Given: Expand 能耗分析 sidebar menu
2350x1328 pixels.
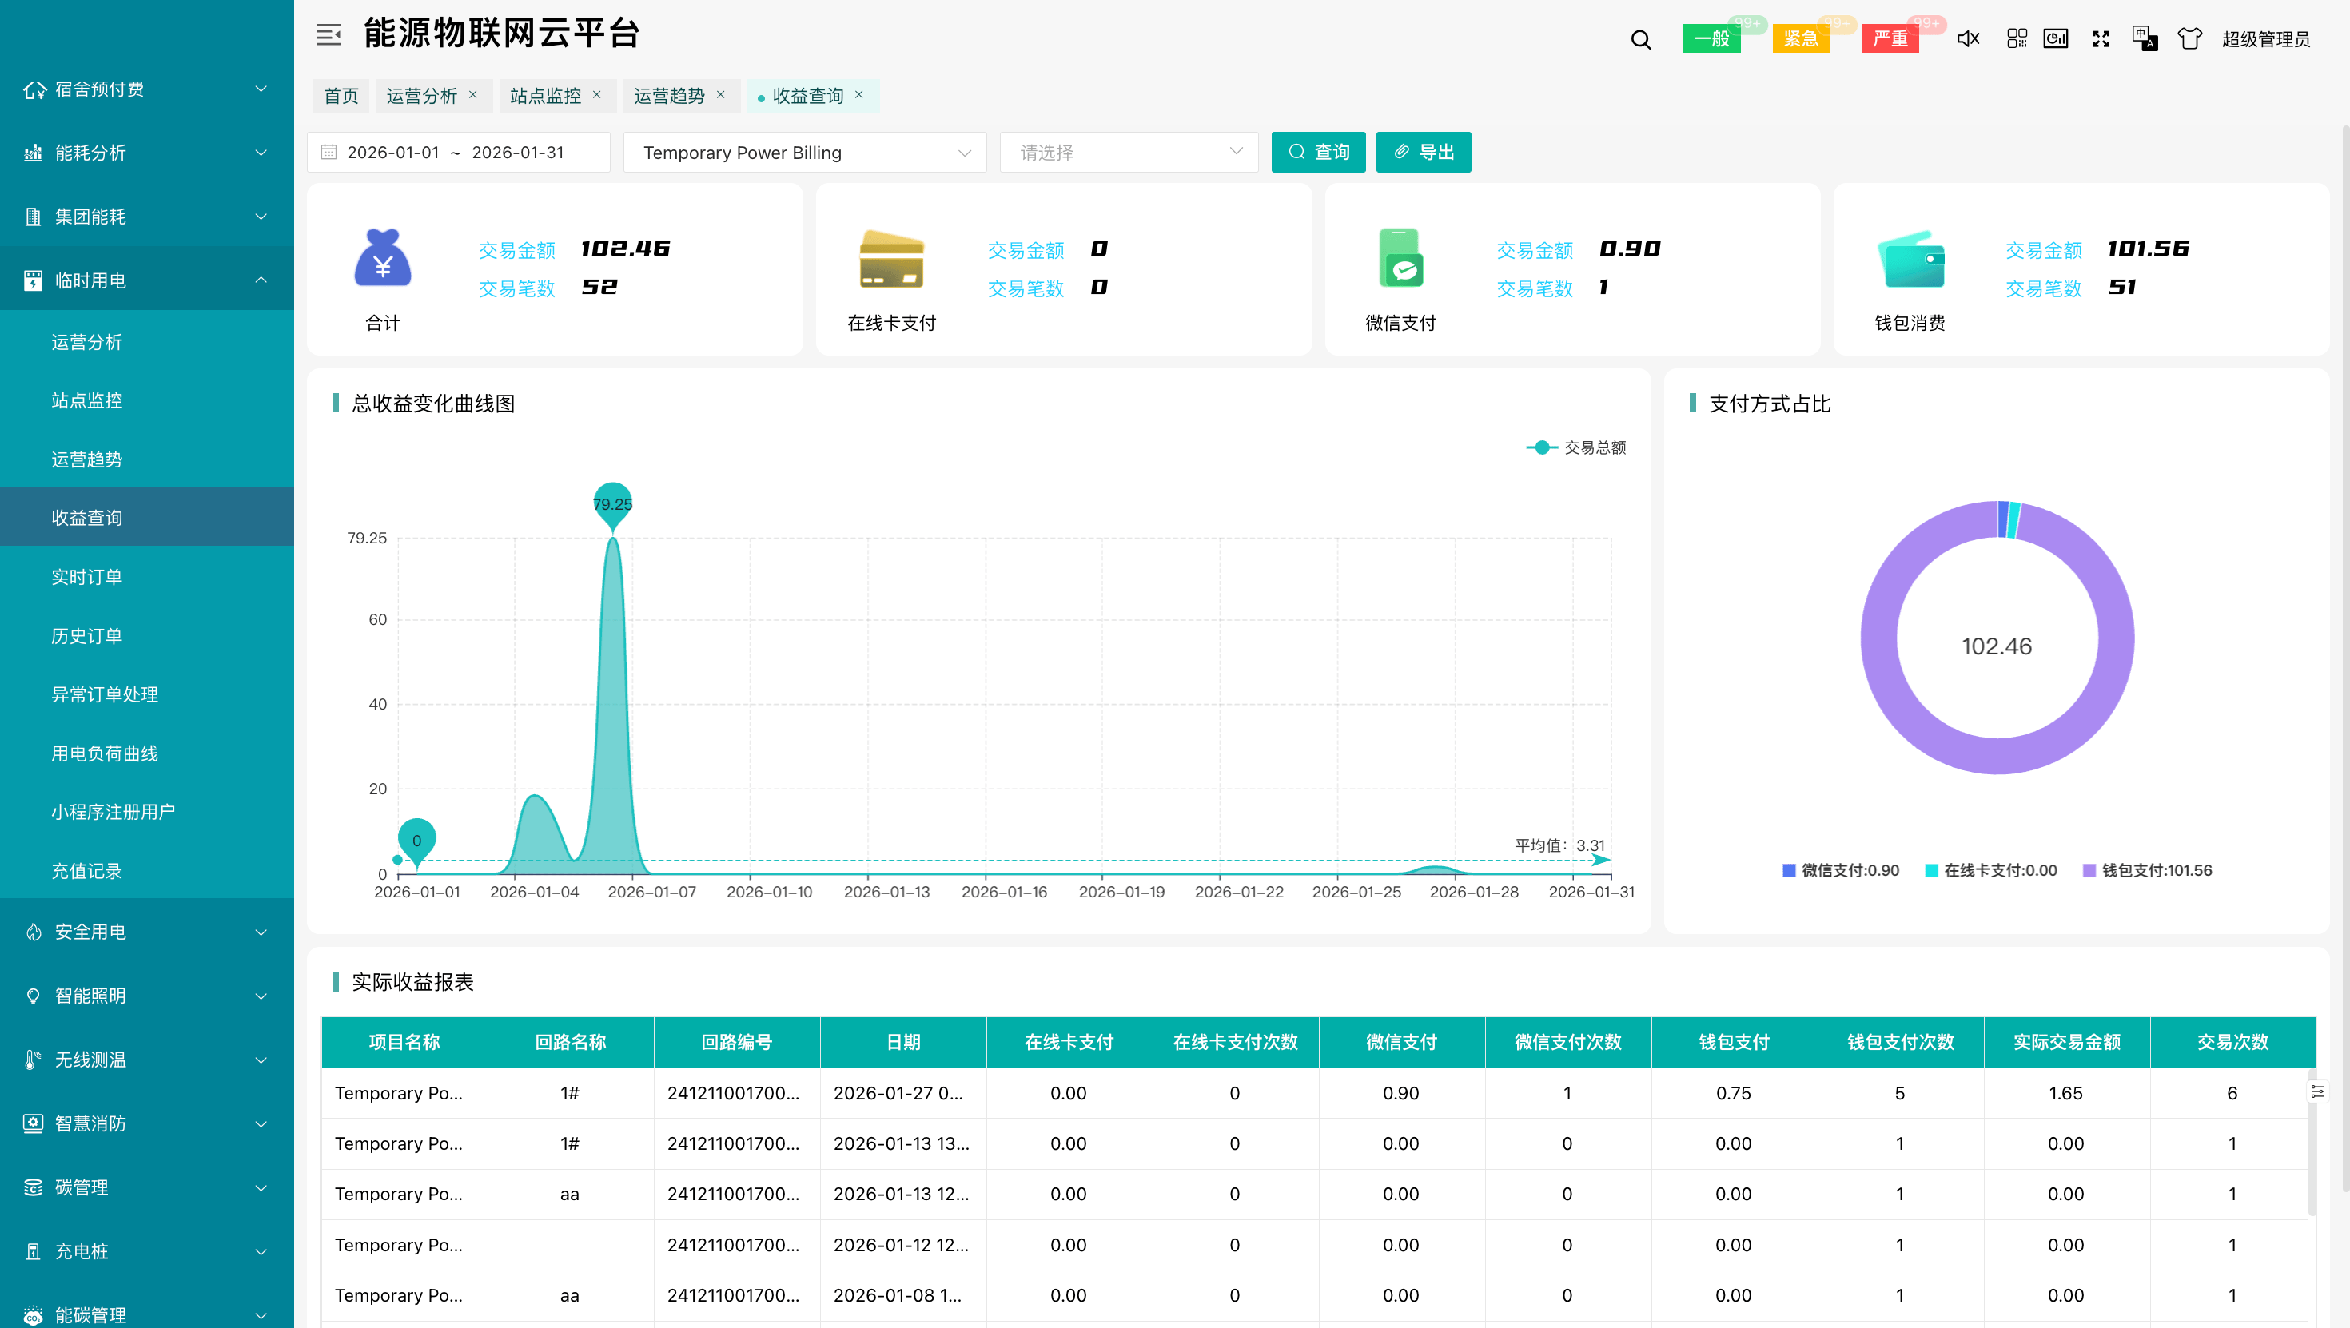Looking at the screenshot, I should 147,153.
